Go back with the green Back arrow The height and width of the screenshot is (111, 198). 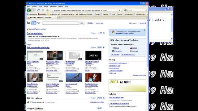click(x=29, y=10)
